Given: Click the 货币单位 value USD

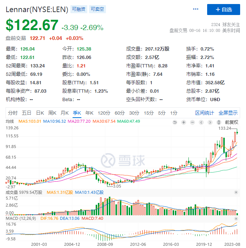Looking at the screenshot, I should [x=215, y=100].
